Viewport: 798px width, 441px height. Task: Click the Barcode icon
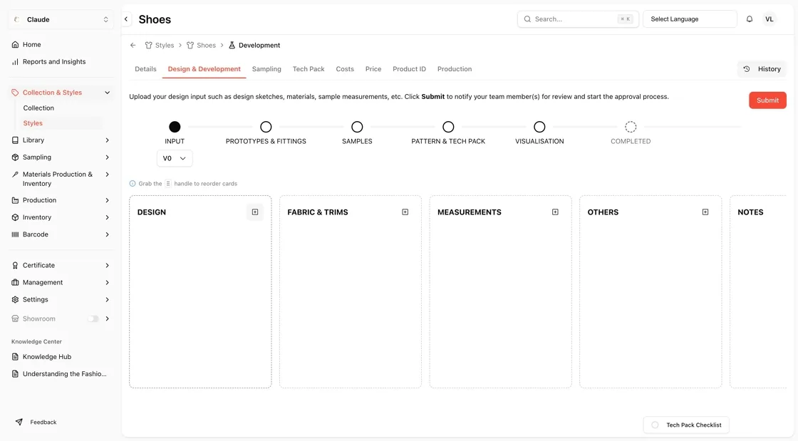pyautogui.click(x=15, y=234)
